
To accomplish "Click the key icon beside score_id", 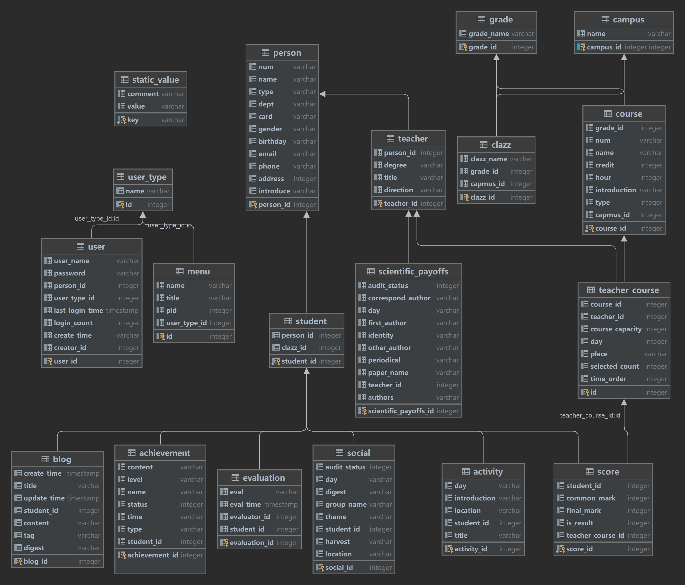I will coord(561,549).
